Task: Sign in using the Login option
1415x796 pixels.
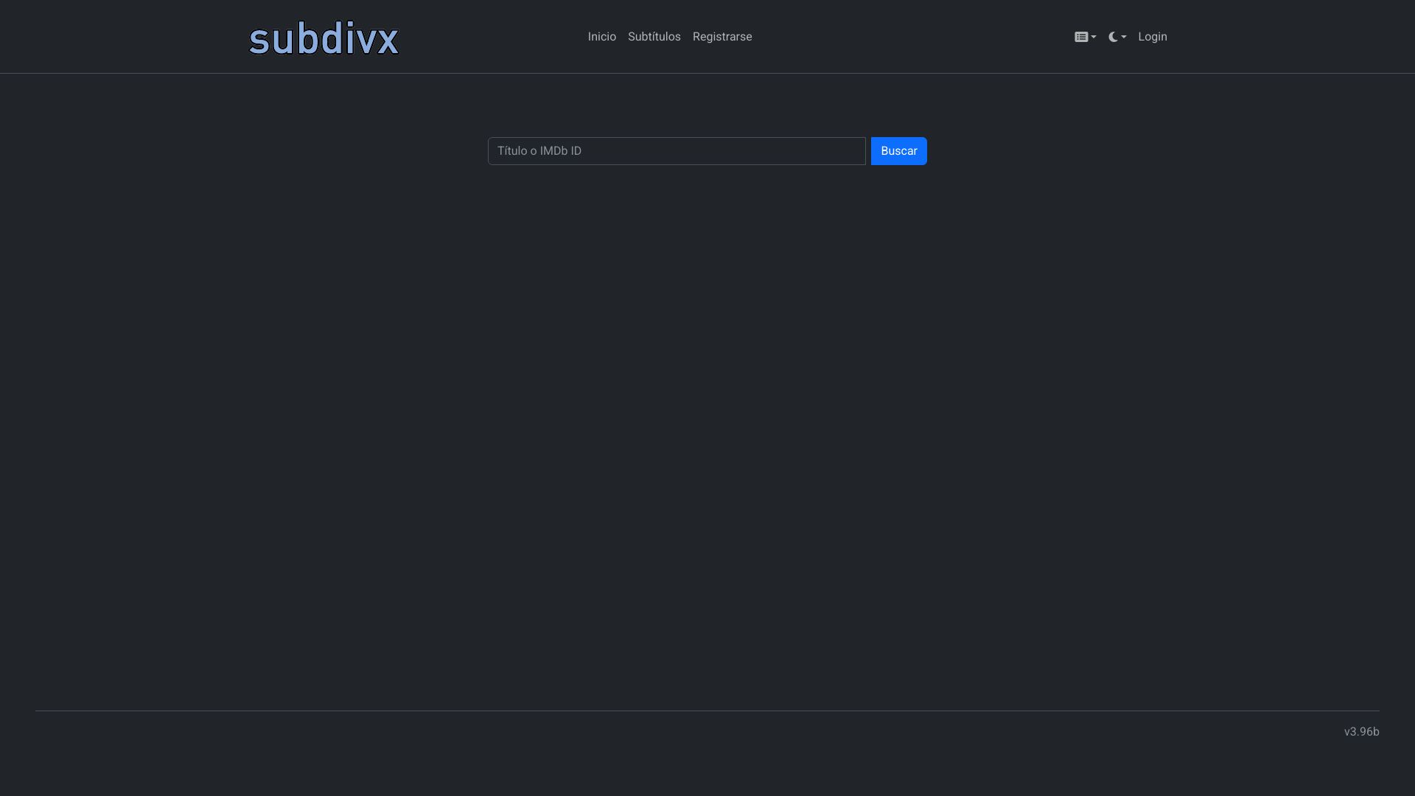Action: pyautogui.click(x=1152, y=37)
